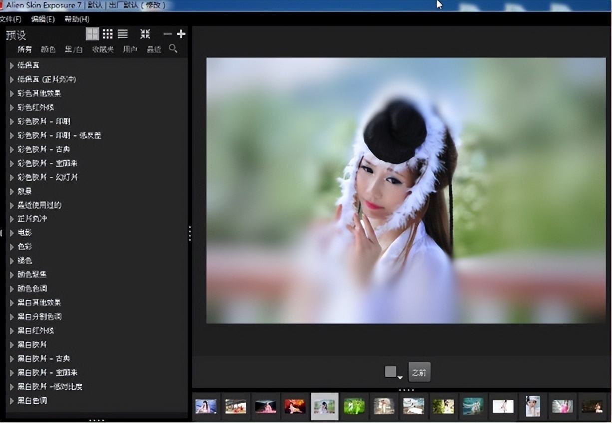Collapse all preset categories with inward-arrows icon

tap(145, 34)
